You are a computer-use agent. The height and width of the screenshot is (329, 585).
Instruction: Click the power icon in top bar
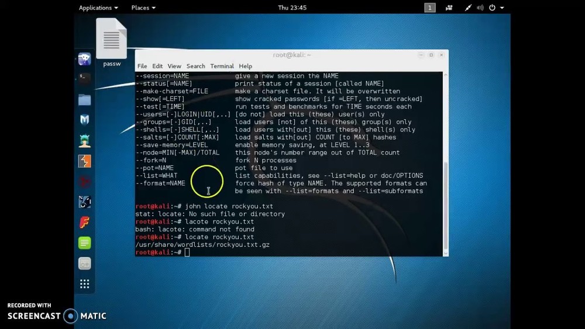(x=492, y=8)
